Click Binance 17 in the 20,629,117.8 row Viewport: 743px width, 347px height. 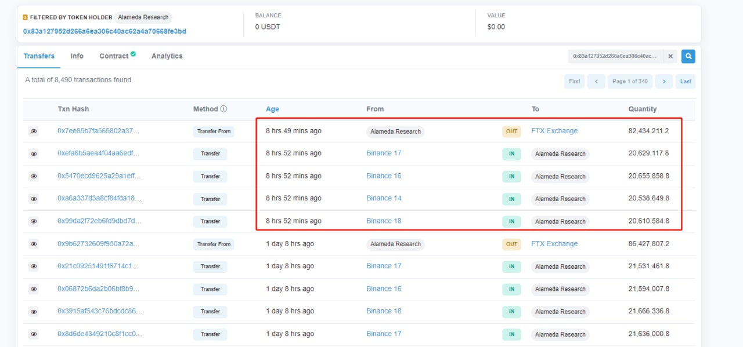tap(384, 154)
